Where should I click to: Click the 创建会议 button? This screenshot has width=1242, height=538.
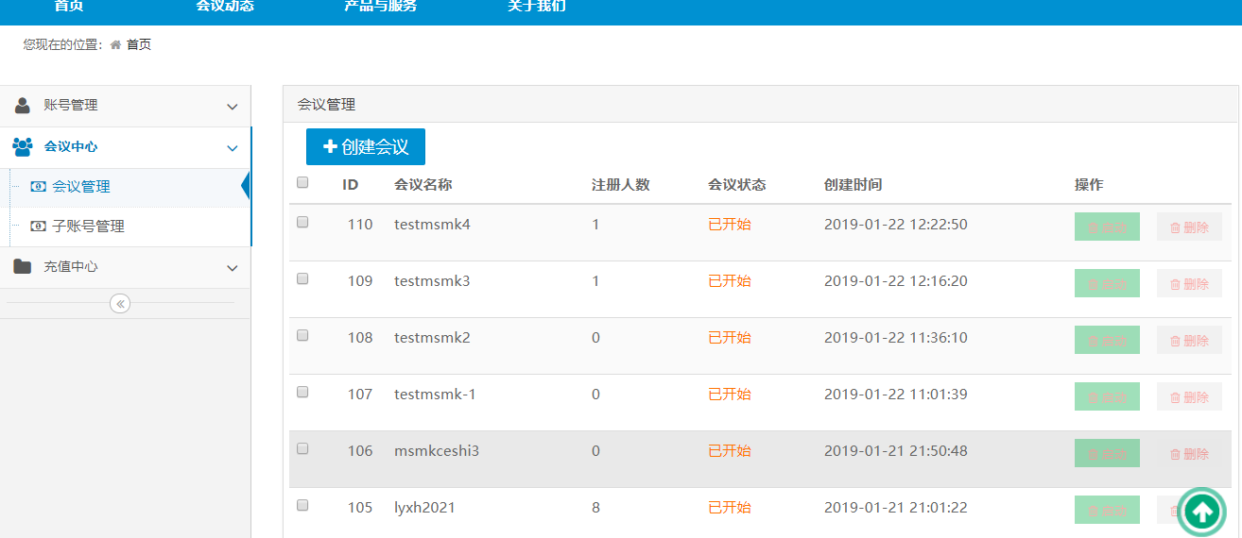click(366, 147)
